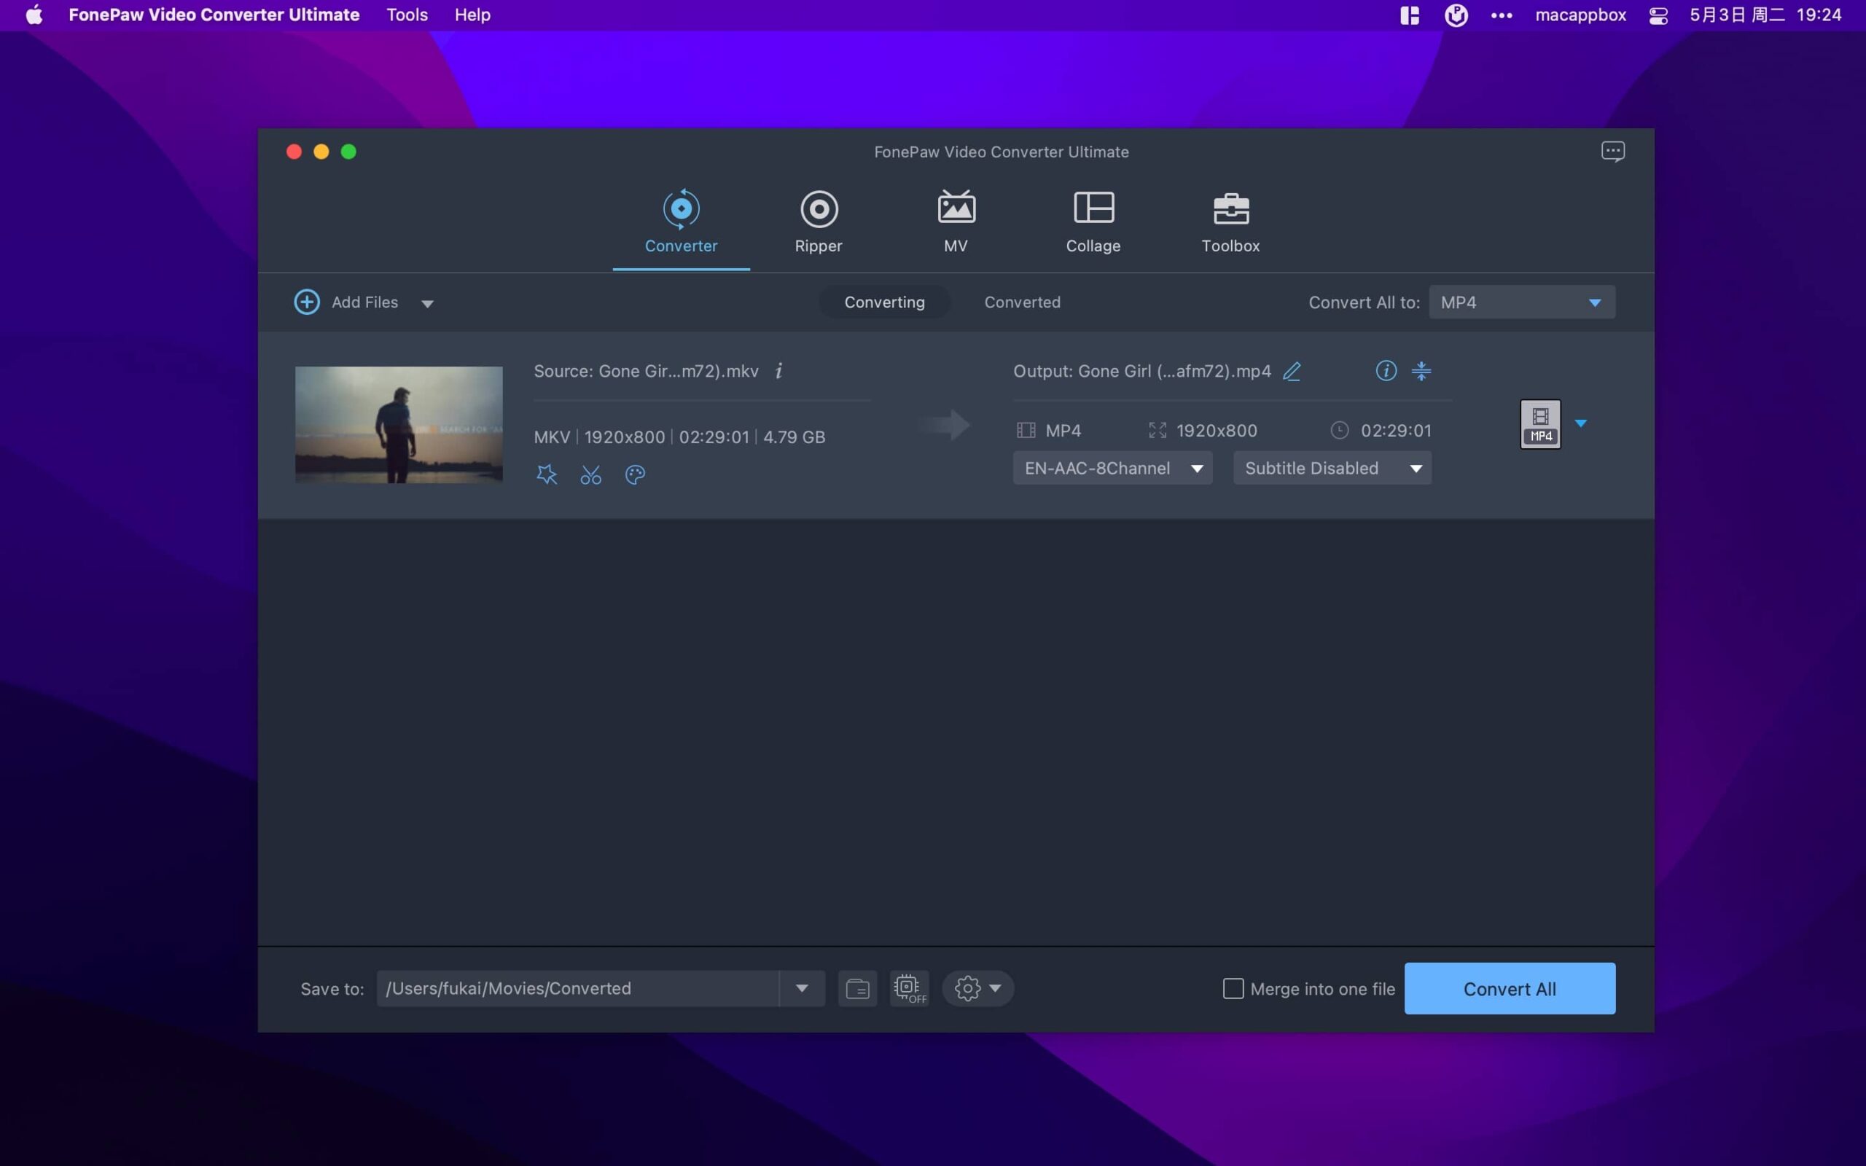Open macOS Control Center toggle icon

(1658, 15)
